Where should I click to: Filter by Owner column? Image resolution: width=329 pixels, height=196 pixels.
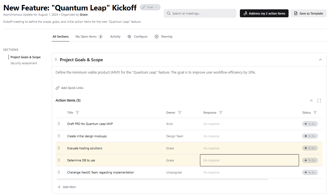tap(180, 113)
